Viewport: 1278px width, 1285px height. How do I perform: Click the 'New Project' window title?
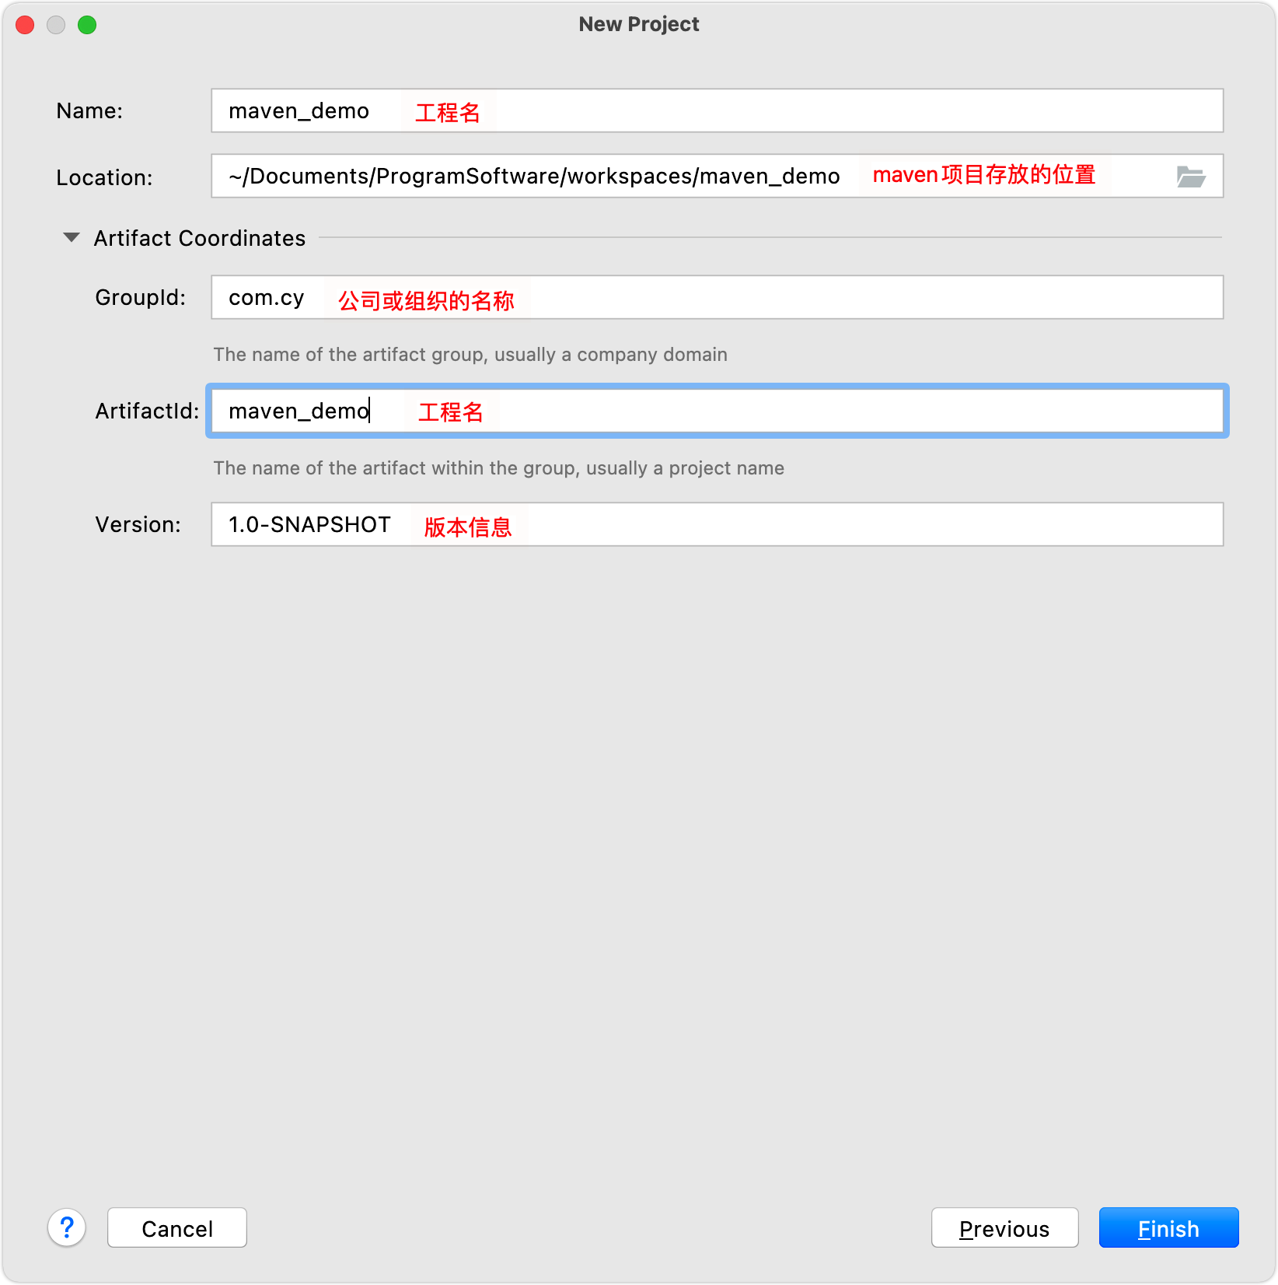[x=639, y=24]
